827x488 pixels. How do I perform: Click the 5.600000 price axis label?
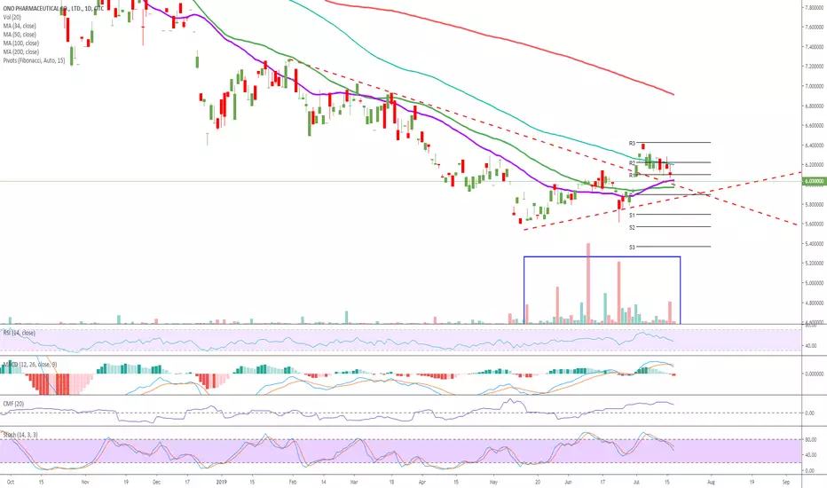815,224
